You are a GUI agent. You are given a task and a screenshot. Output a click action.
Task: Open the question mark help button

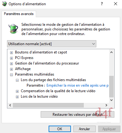pos(102,4)
